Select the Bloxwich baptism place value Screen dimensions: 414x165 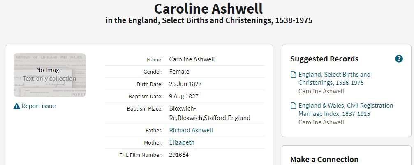(210, 113)
